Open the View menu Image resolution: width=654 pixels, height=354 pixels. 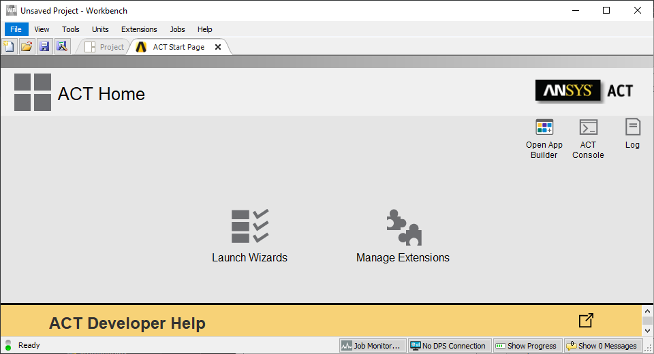tap(42, 29)
